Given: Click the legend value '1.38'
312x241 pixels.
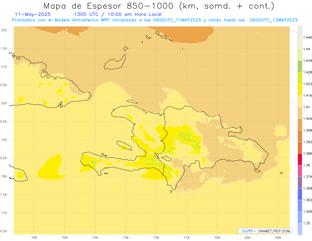Looking at the screenshot, I should point(307,165).
